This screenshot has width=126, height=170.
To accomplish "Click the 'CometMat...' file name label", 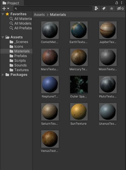I will pos(49,42).
